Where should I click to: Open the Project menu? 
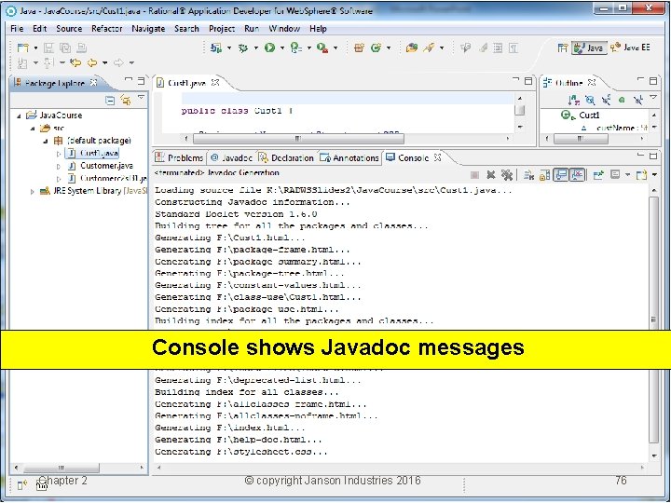pyautogui.click(x=222, y=29)
